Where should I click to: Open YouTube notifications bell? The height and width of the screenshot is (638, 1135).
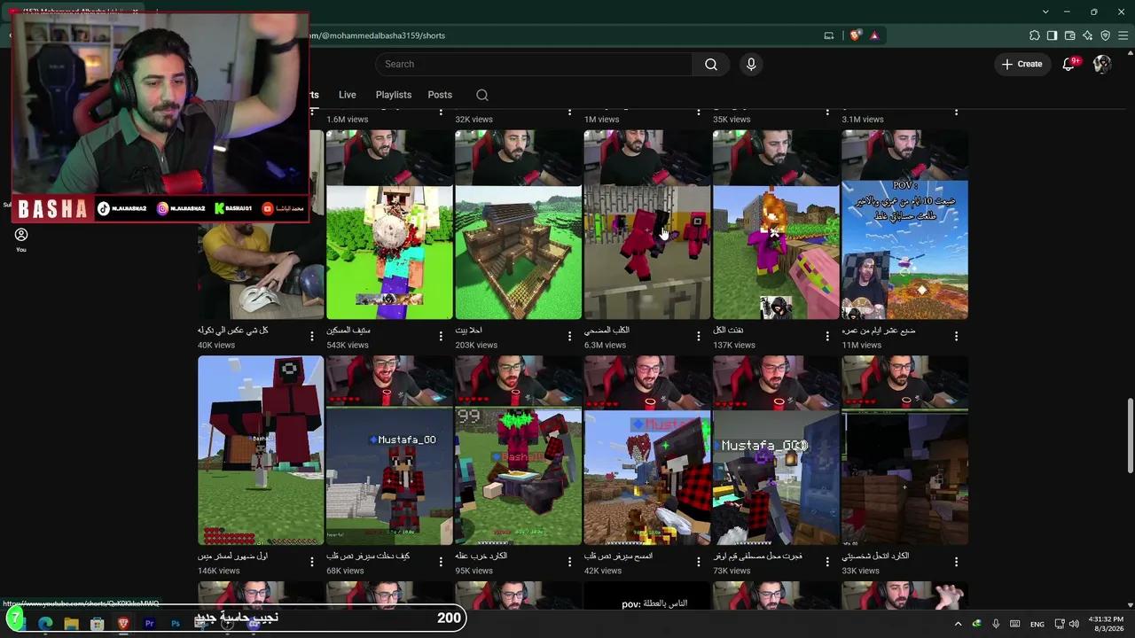tap(1069, 64)
